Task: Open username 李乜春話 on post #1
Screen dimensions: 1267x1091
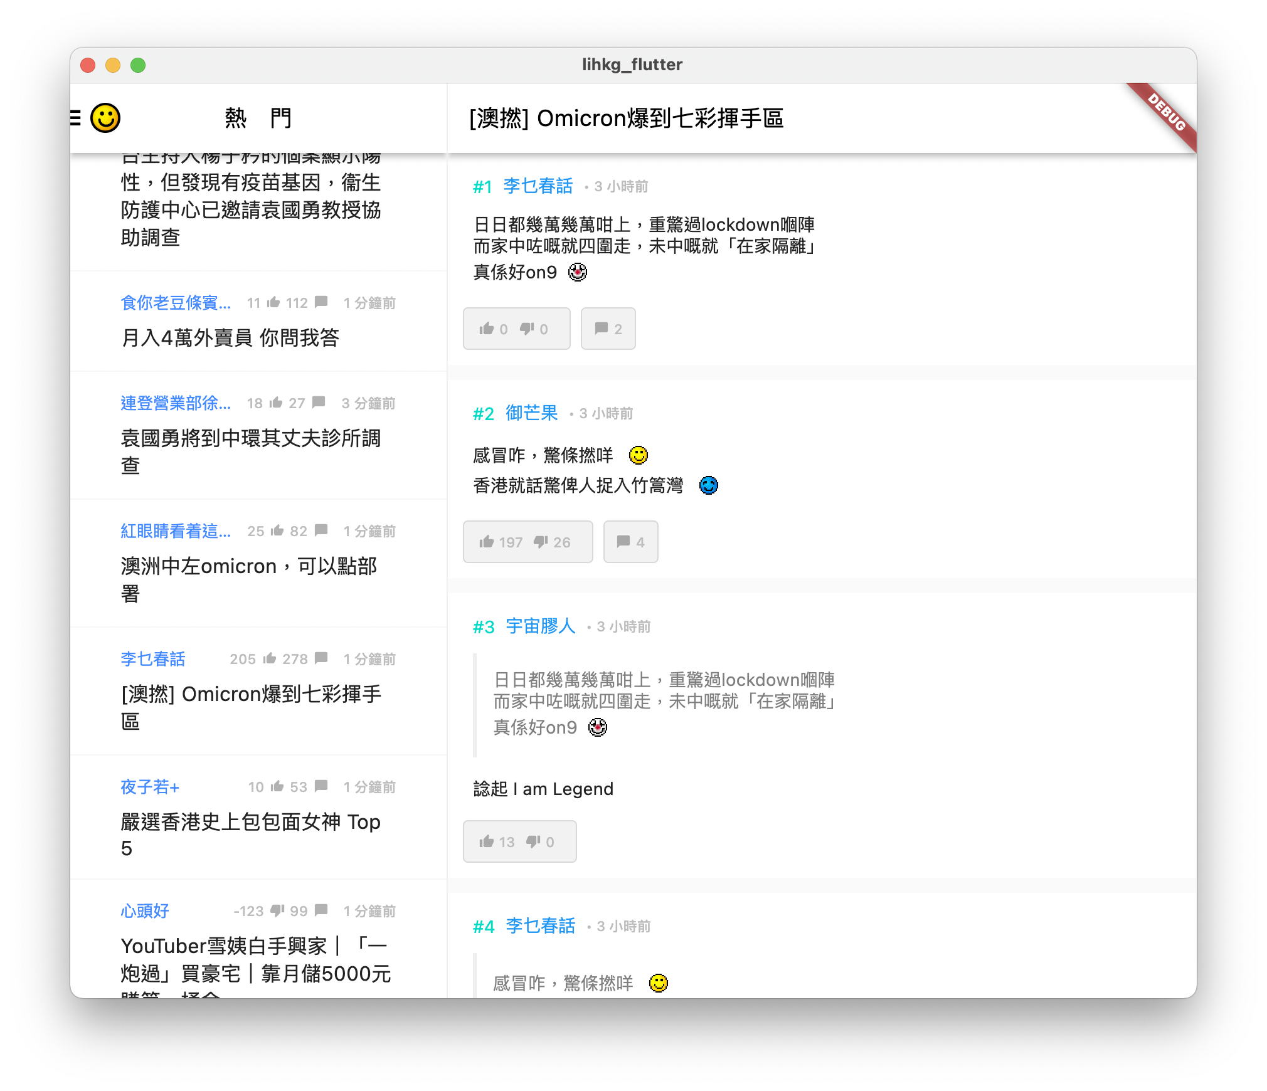Action: pos(538,186)
